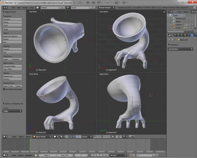
Task: Open the Render properties tab
Action: click(175, 35)
